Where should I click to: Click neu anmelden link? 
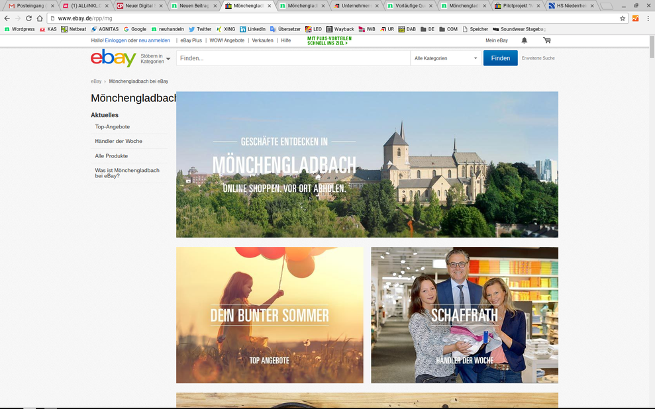tap(154, 40)
